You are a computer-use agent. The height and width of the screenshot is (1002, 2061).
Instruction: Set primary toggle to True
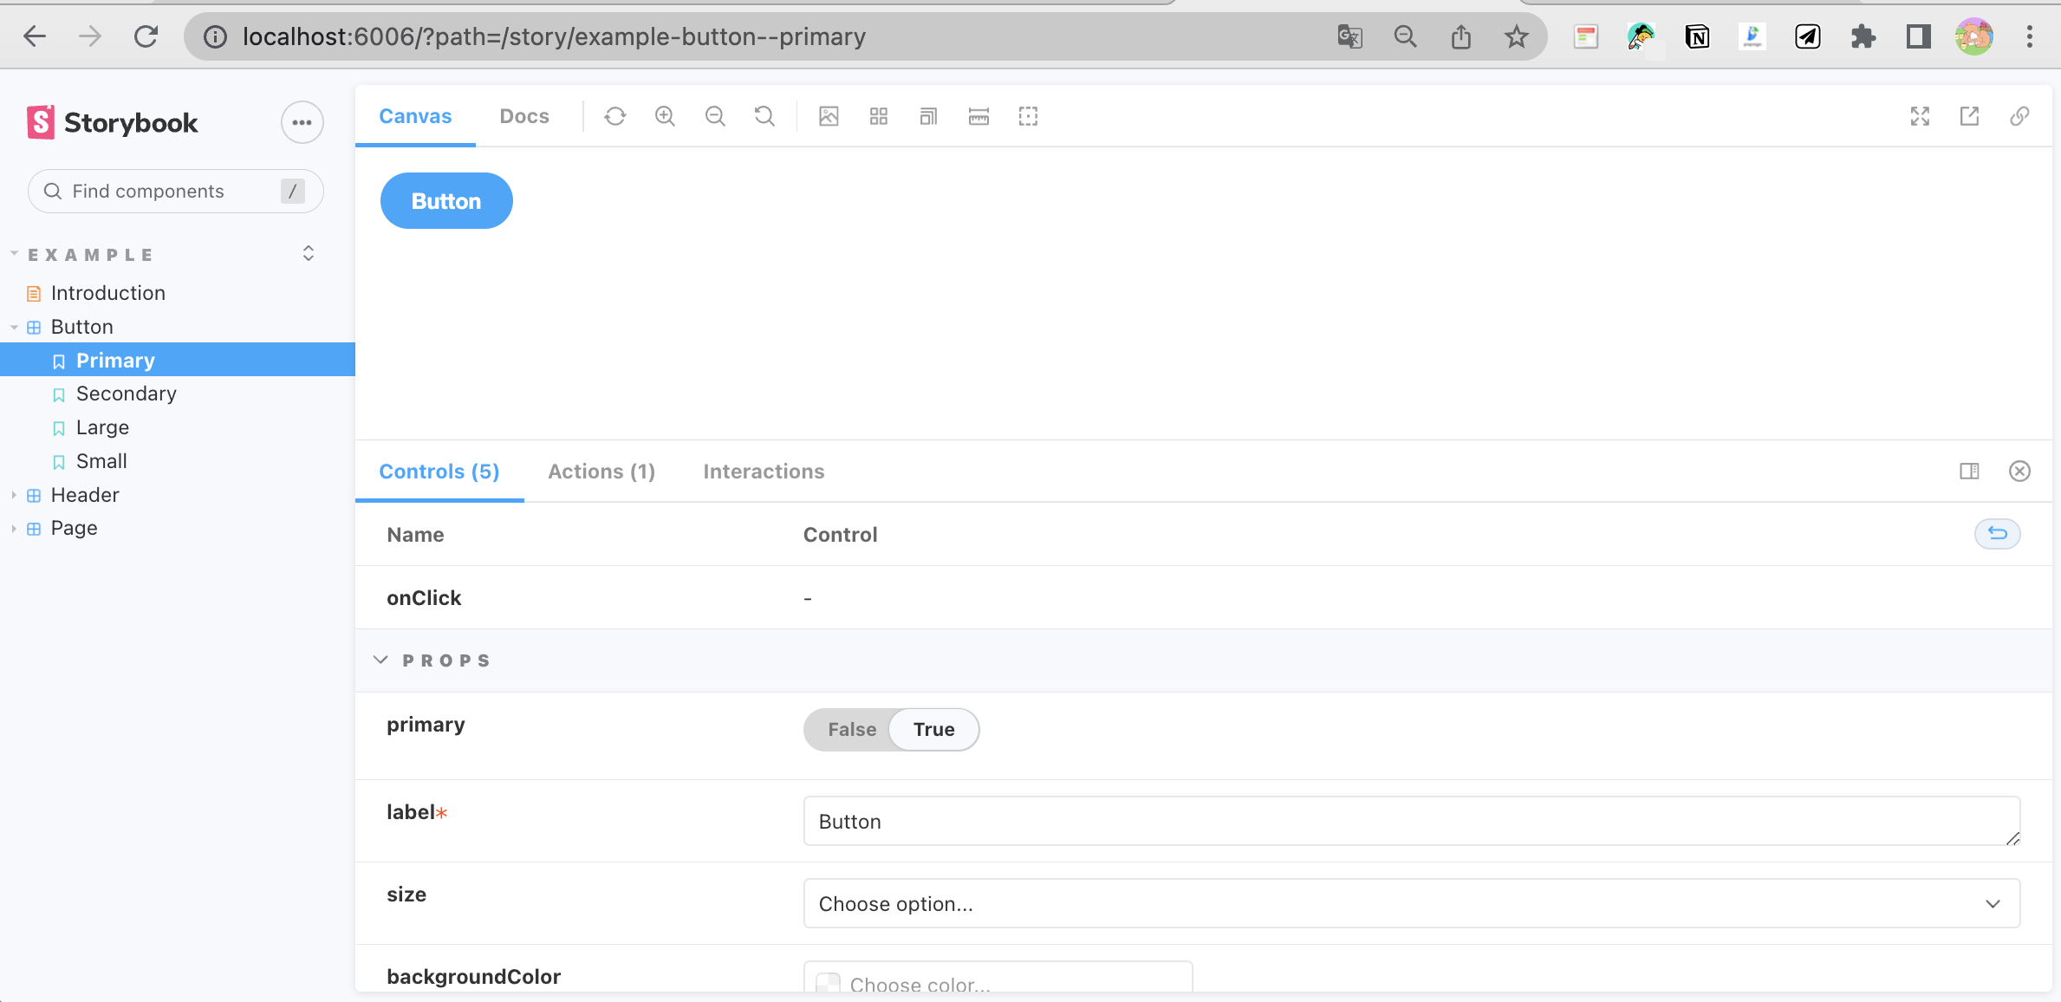coord(933,730)
